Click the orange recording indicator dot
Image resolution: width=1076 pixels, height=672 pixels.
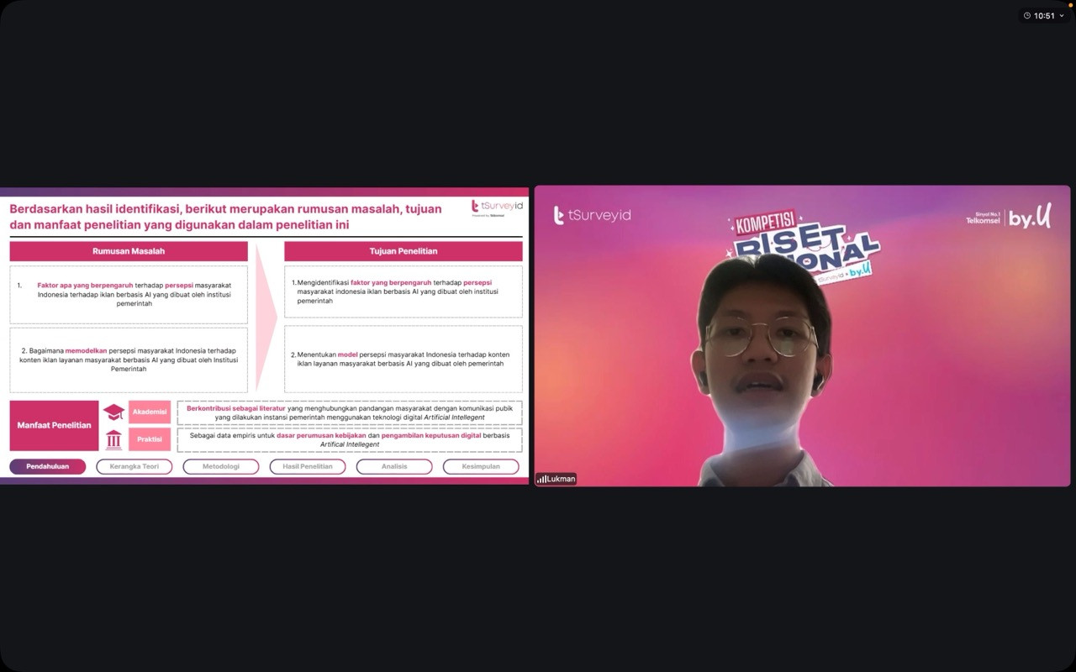tap(1070, 4)
